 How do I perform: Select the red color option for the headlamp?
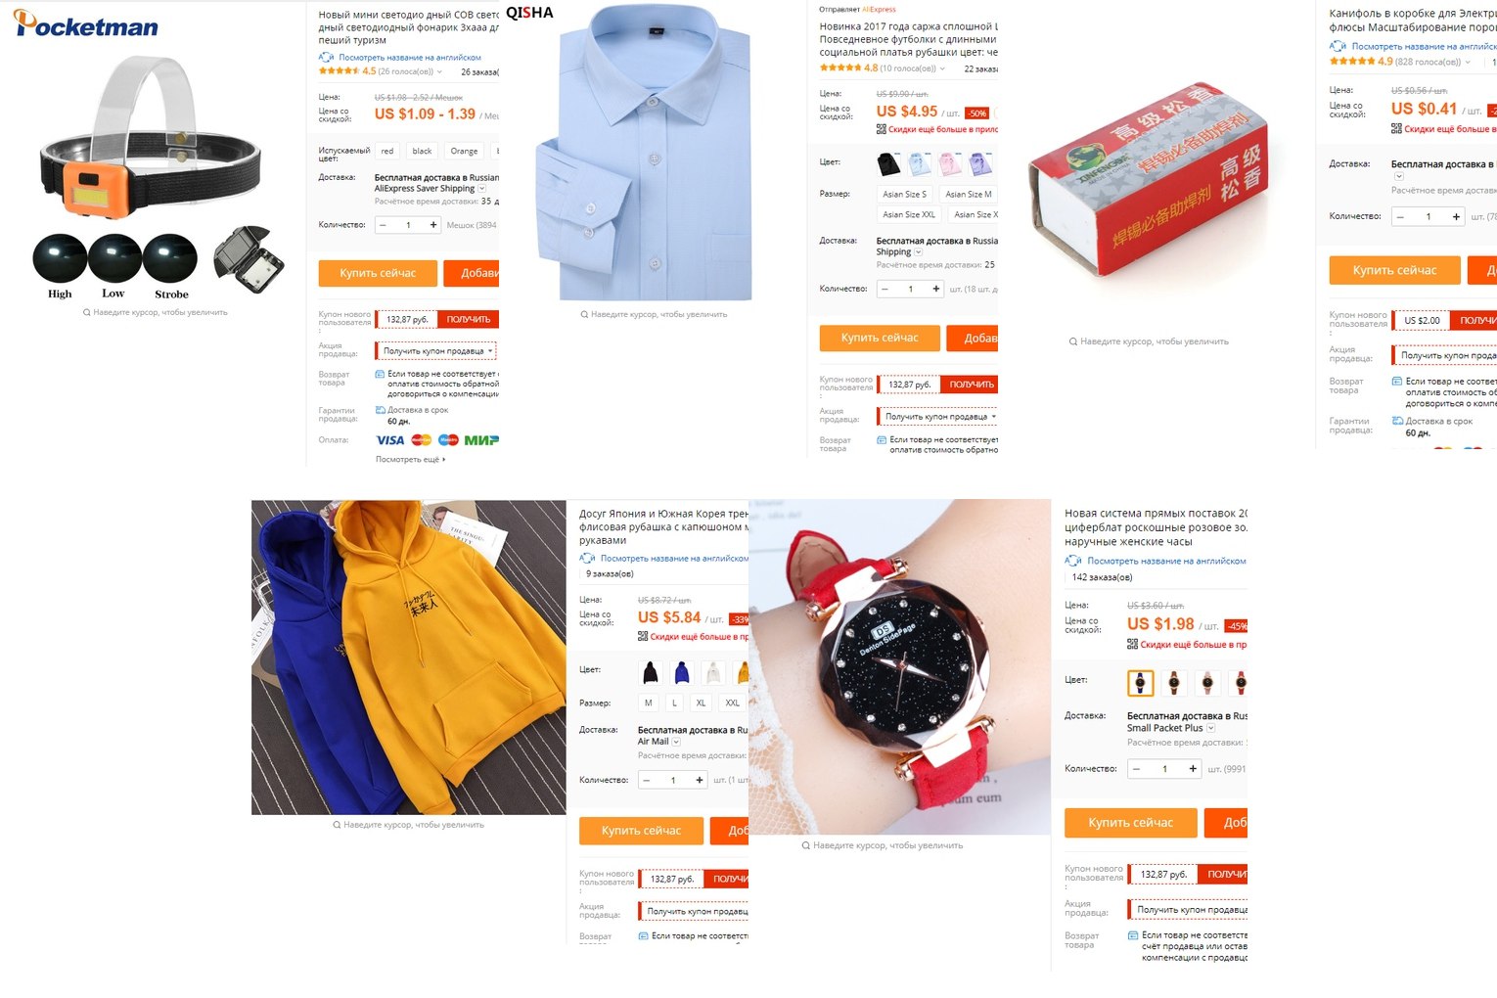pos(387,151)
